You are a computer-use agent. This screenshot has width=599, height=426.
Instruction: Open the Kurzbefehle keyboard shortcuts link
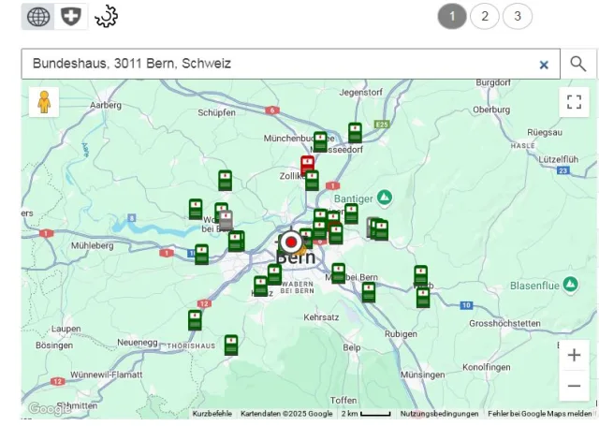(212, 414)
